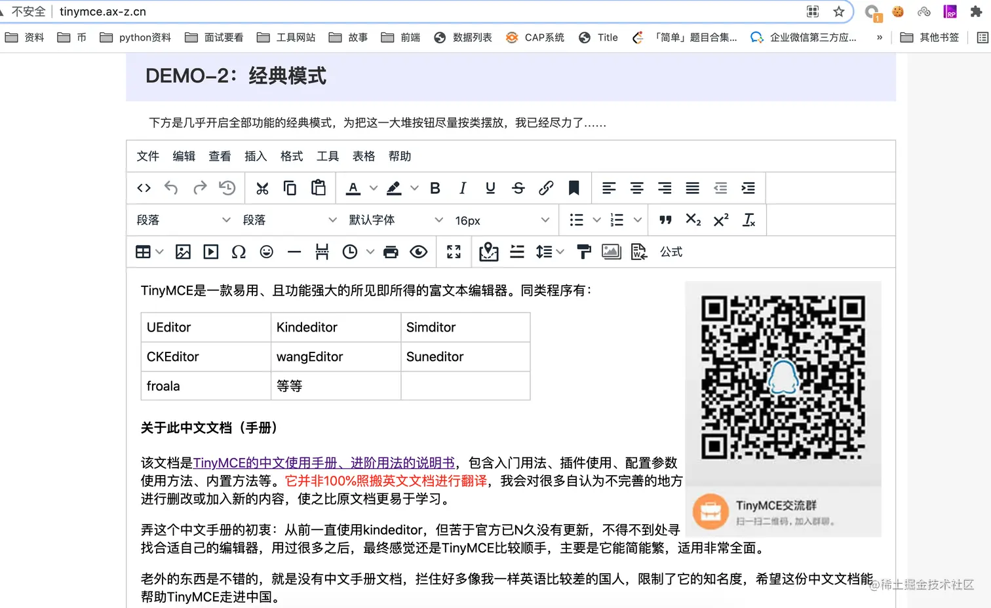The image size is (991, 608).
Task: Toggle bold formatting
Action: click(x=435, y=189)
